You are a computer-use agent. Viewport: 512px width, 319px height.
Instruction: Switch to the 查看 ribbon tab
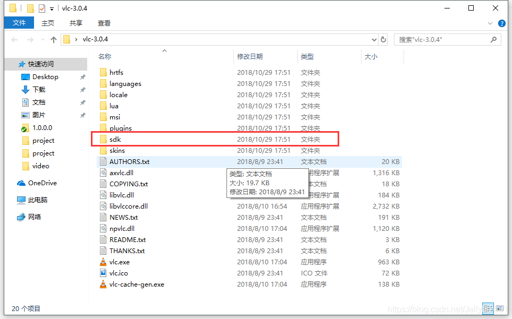104,23
